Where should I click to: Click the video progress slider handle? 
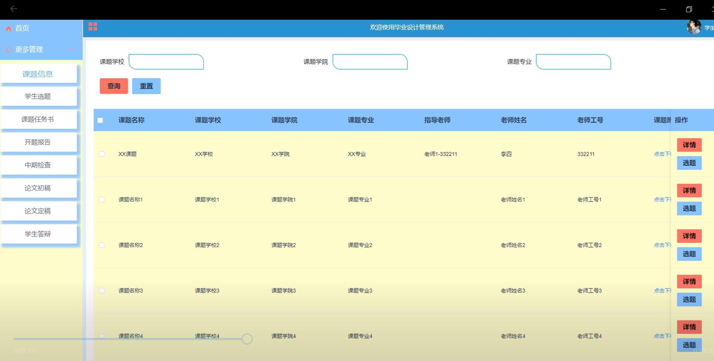(x=247, y=339)
